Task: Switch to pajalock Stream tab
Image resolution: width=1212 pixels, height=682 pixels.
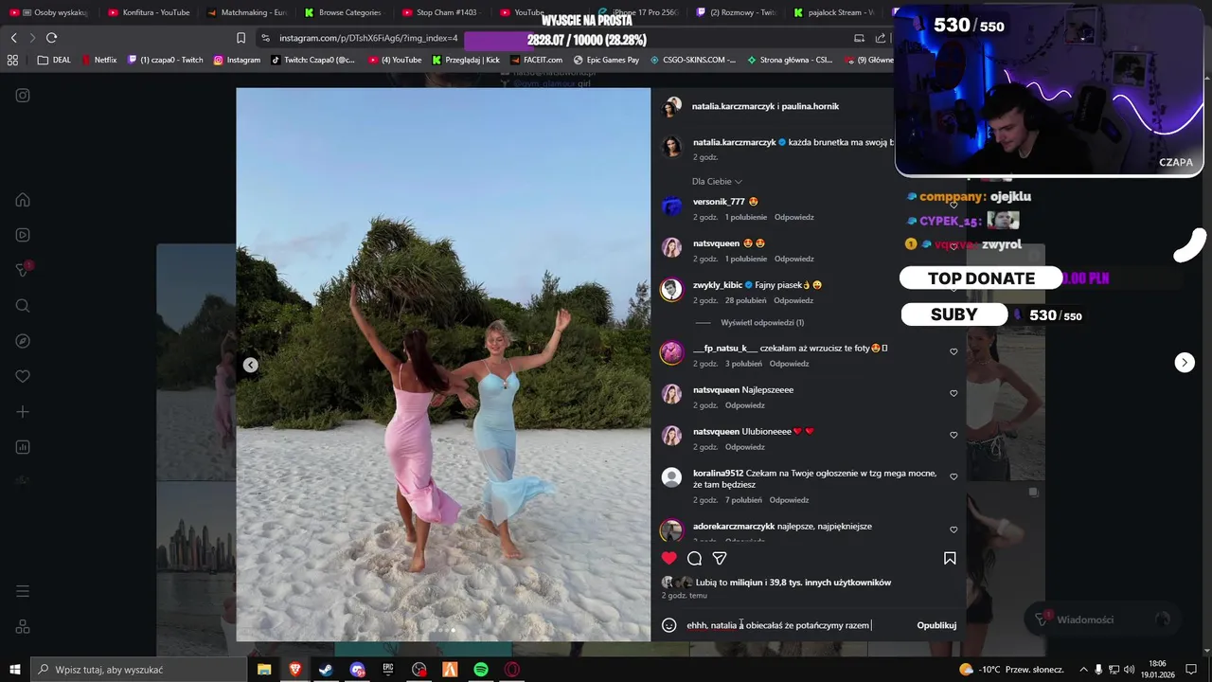Action: 833,12
